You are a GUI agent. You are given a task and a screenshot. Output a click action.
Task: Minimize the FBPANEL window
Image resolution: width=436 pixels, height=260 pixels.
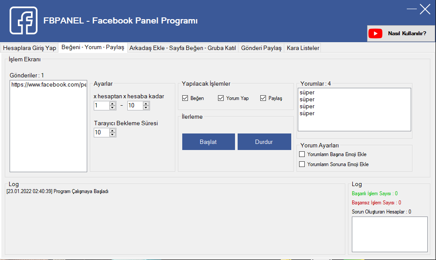(412, 9)
